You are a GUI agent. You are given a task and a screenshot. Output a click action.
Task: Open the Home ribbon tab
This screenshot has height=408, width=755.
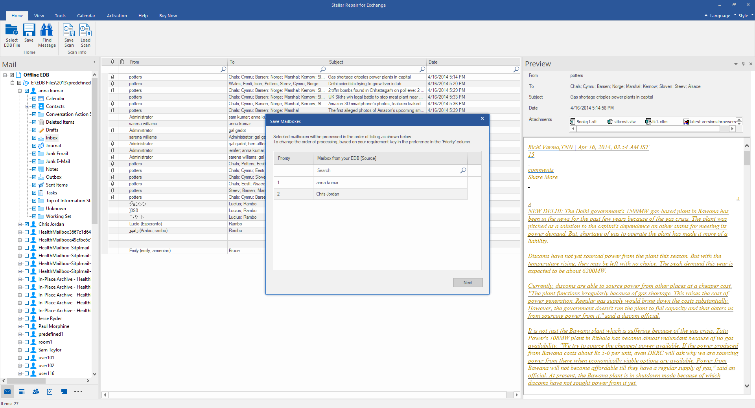click(17, 16)
